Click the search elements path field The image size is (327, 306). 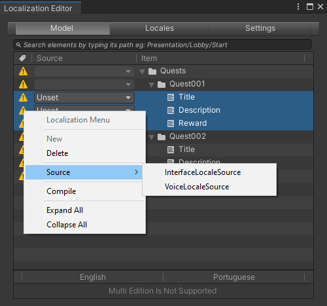pyautogui.click(x=162, y=45)
